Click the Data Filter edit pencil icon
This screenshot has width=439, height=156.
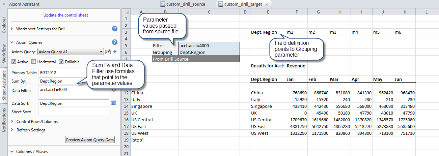coord(113,90)
